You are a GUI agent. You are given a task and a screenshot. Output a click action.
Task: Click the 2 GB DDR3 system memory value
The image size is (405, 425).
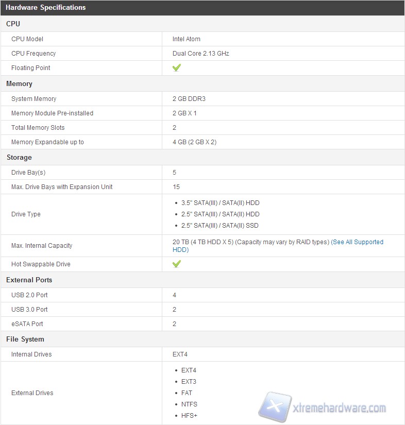pos(189,99)
